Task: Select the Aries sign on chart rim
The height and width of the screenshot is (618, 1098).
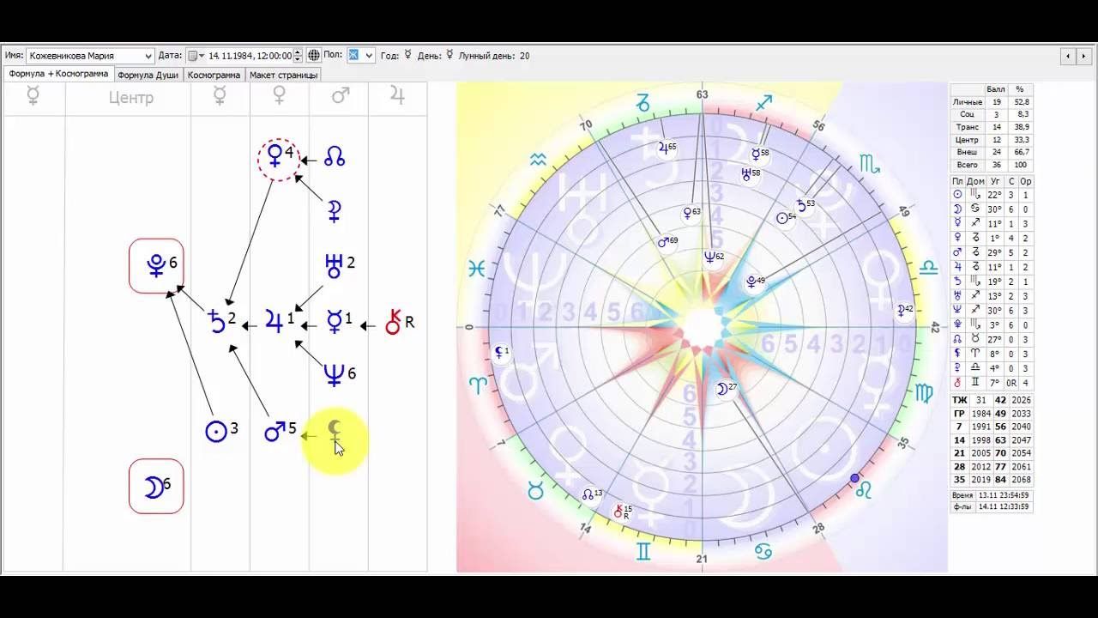Action: [x=478, y=385]
